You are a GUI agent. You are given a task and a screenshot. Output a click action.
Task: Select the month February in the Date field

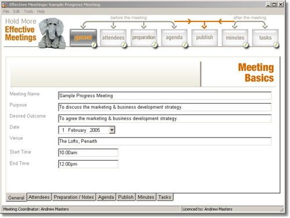click(77, 130)
